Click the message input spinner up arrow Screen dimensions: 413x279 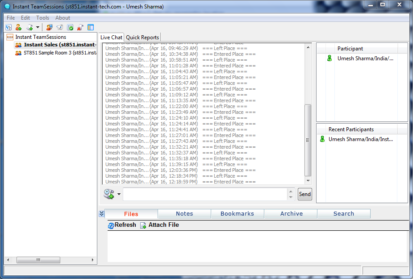click(291, 192)
